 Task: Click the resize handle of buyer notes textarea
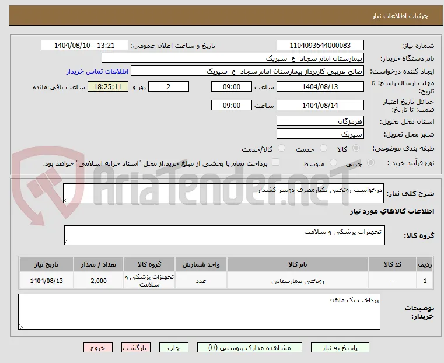[x=21, y=326]
